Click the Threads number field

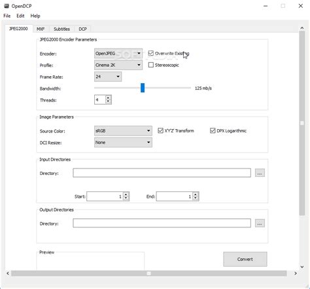[x=100, y=100]
